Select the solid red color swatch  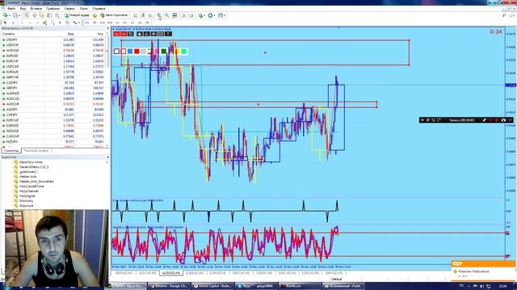pyautogui.click(x=137, y=52)
